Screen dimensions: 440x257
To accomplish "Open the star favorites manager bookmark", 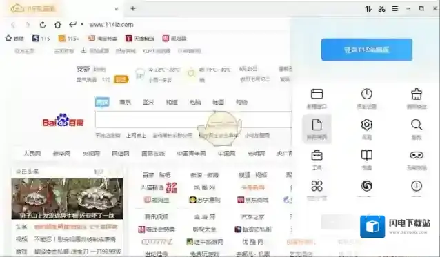I will (x=14, y=38).
